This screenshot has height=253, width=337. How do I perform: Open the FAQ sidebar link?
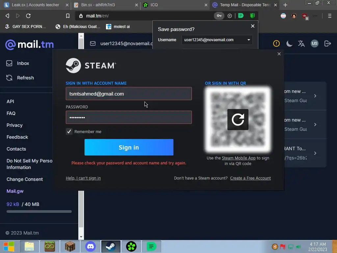(11, 113)
